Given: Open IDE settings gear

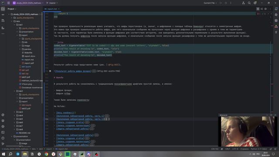Looking at the screenshot, I should click(x=255, y=3).
